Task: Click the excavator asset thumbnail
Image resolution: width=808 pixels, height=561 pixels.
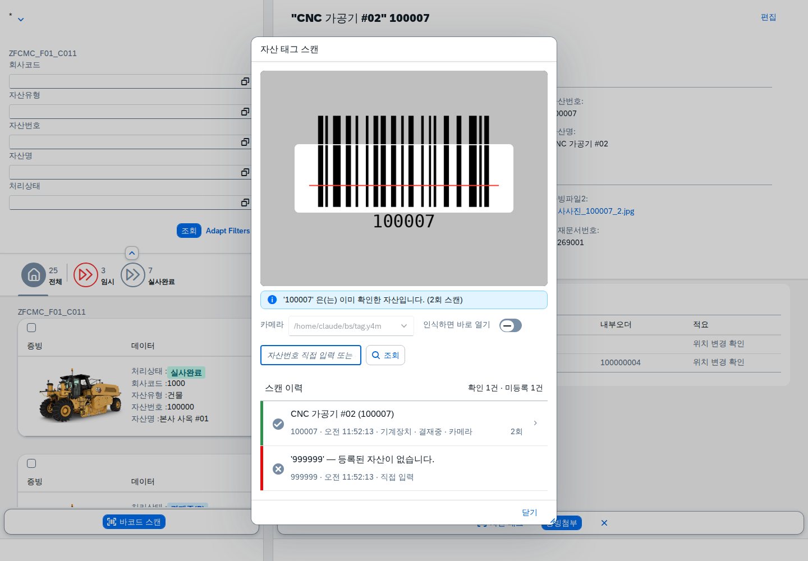Action: pyautogui.click(x=79, y=395)
